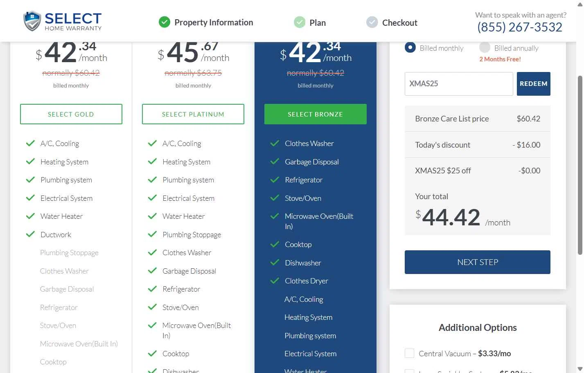Check the Central Vacuum additional option
This screenshot has height=373, width=584.
pos(409,353)
